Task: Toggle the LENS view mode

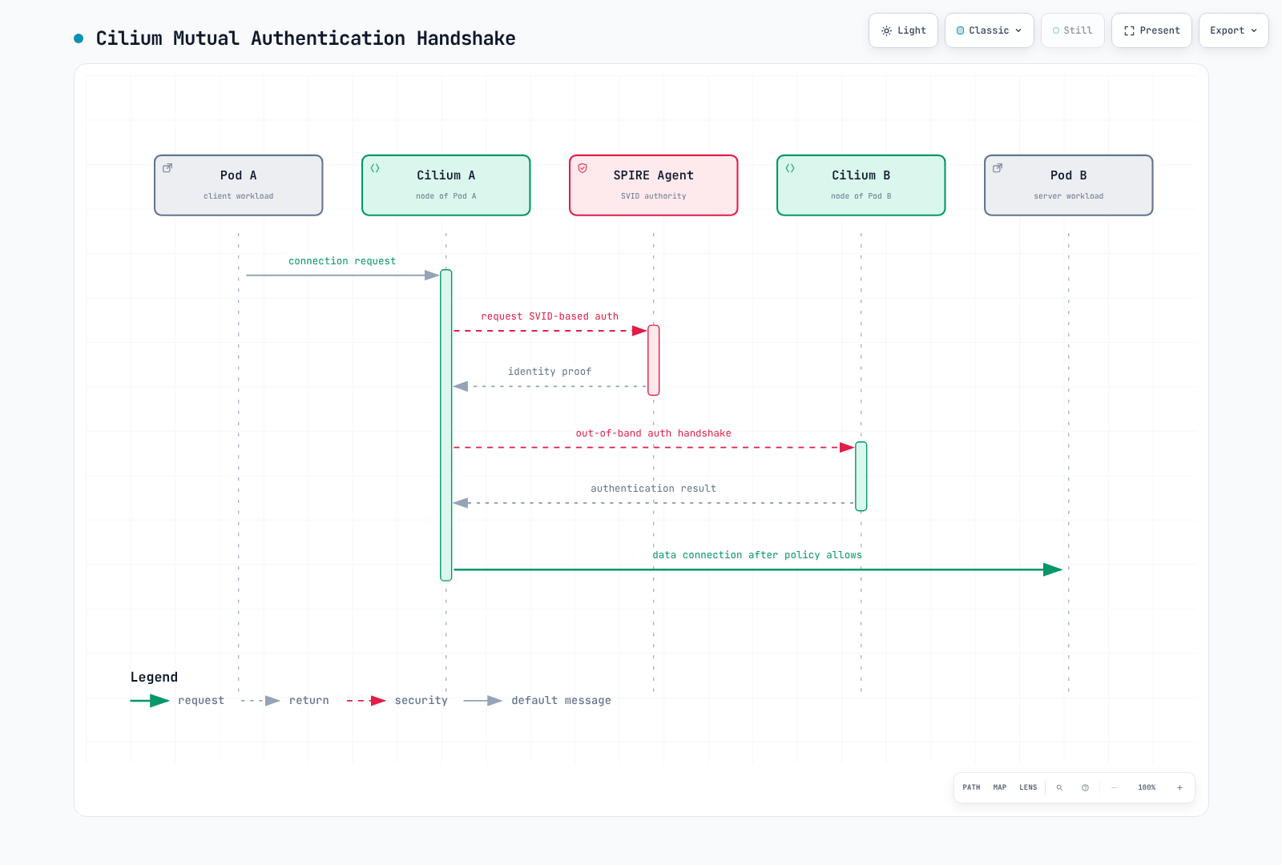Action: coord(1028,787)
